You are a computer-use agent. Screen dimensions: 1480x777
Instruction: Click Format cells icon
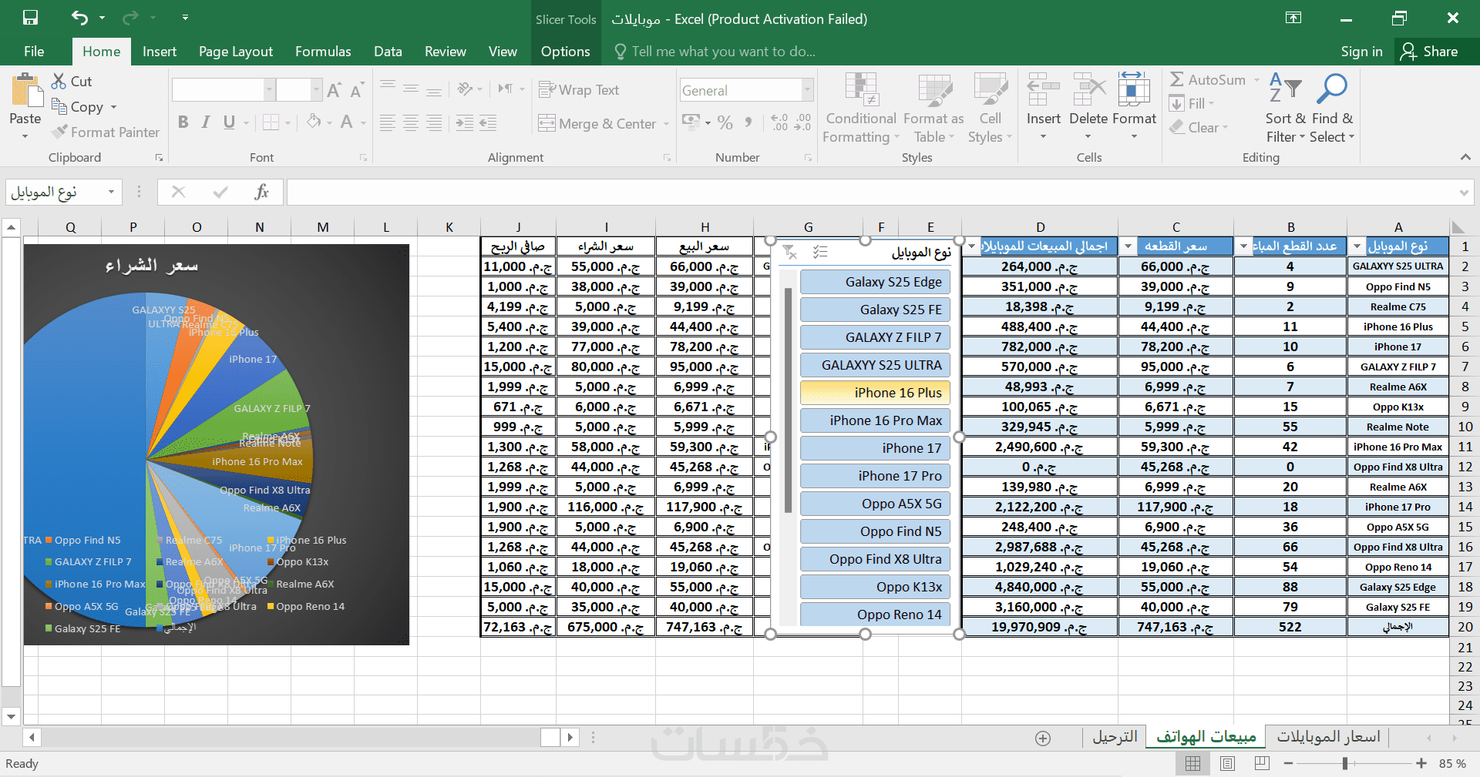tap(1134, 90)
